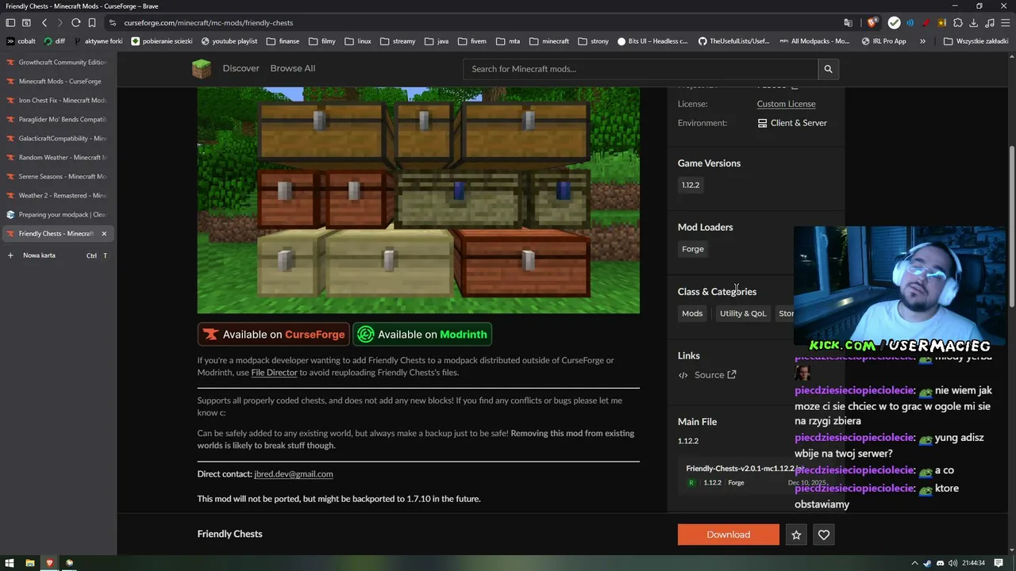This screenshot has width=1016, height=571.
Task: Open the Windows Start menu
Action: coord(10,563)
